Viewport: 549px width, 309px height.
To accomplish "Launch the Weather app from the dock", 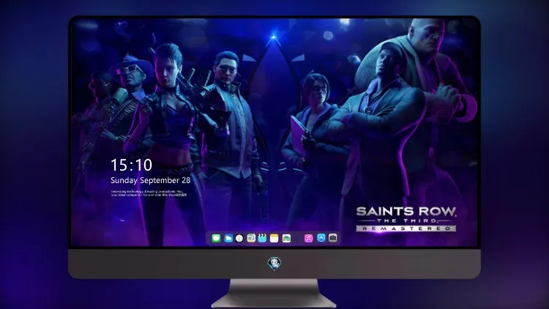I will [228, 239].
